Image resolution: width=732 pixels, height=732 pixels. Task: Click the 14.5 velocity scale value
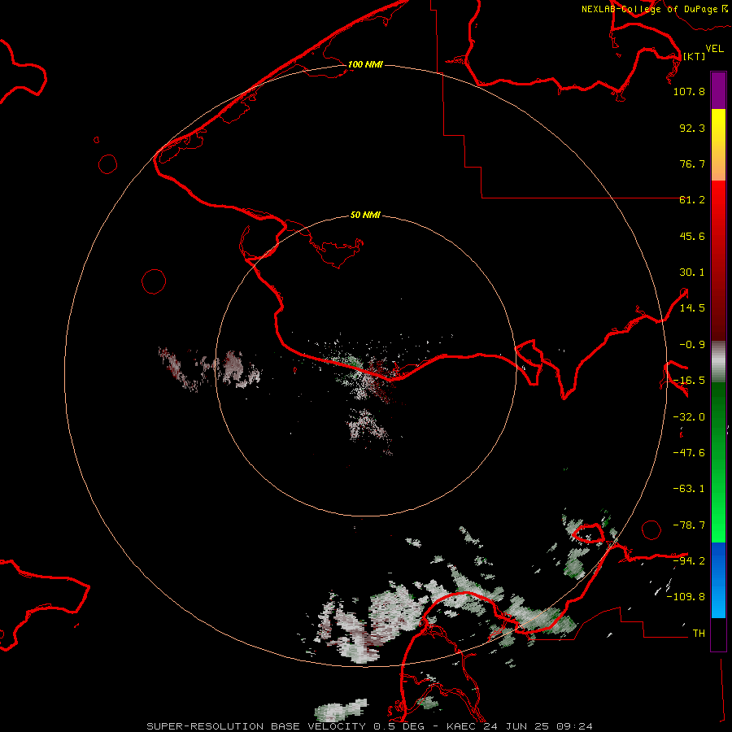click(692, 308)
